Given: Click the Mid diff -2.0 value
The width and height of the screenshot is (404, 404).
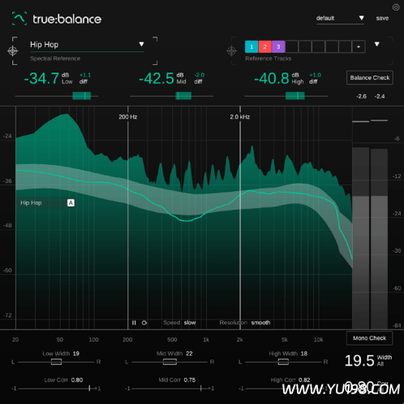Looking at the screenshot, I should coord(200,75).
